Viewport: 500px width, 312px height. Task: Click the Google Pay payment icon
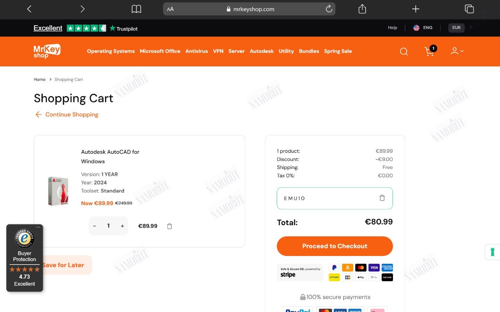click(x=374, y=277)
